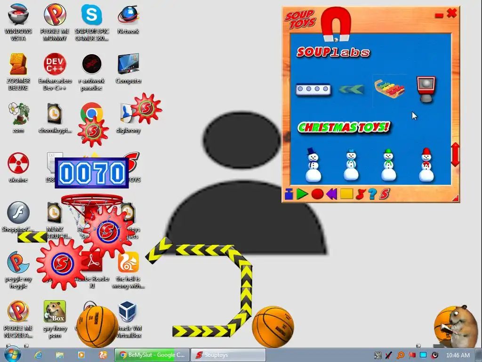This screenshot has height=362, width=482.
Task: Launch Internet Explorer from taskbar
Action: (x=38, y=355)
